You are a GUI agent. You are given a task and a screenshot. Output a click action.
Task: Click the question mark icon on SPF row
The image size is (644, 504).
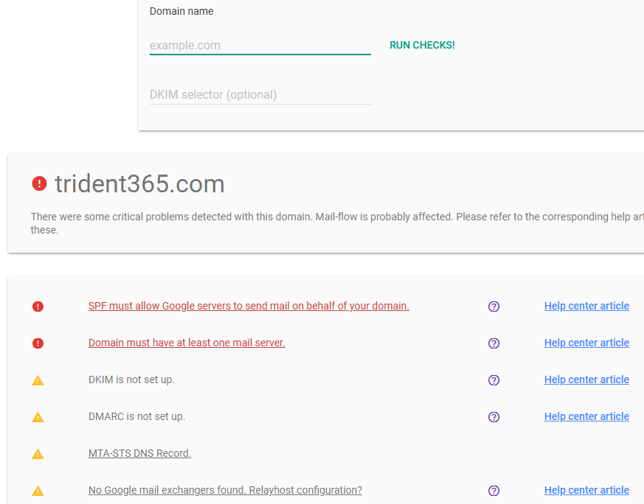[494, 307]
